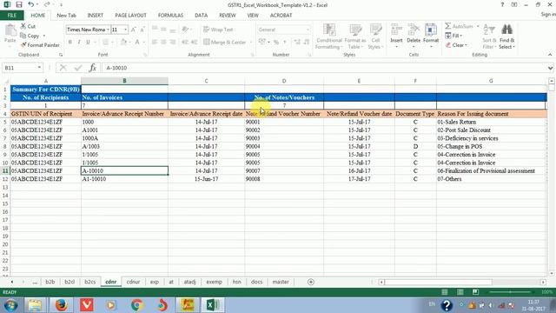Click the Wrap Text button
This screenshot has height=313, width=556.
tap(218, 30)
